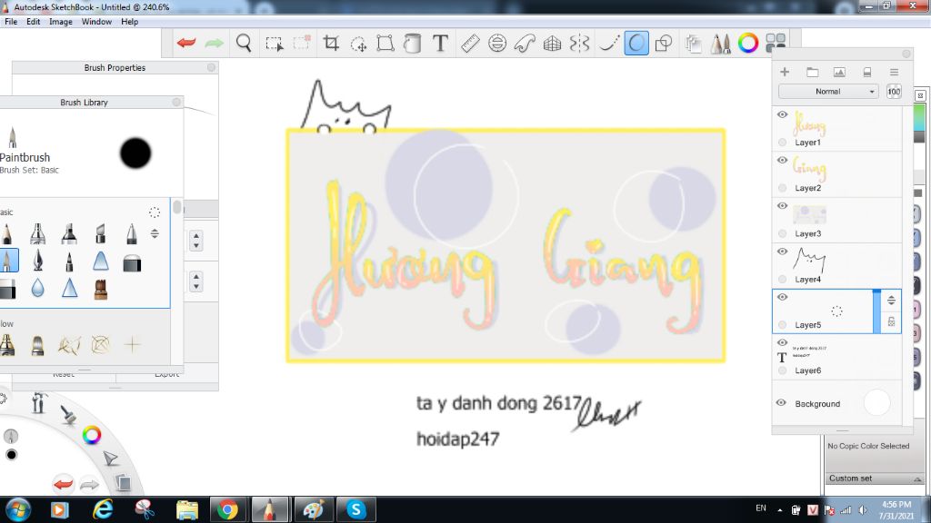931x523 pixels.
Task: Edit the layer opacity value 100
Action: 894,92
